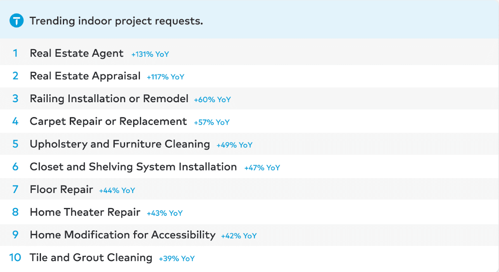Viewport: 499px width, 272px height.
Task: Click the rank number 10
Action: [x=15, y=258]
